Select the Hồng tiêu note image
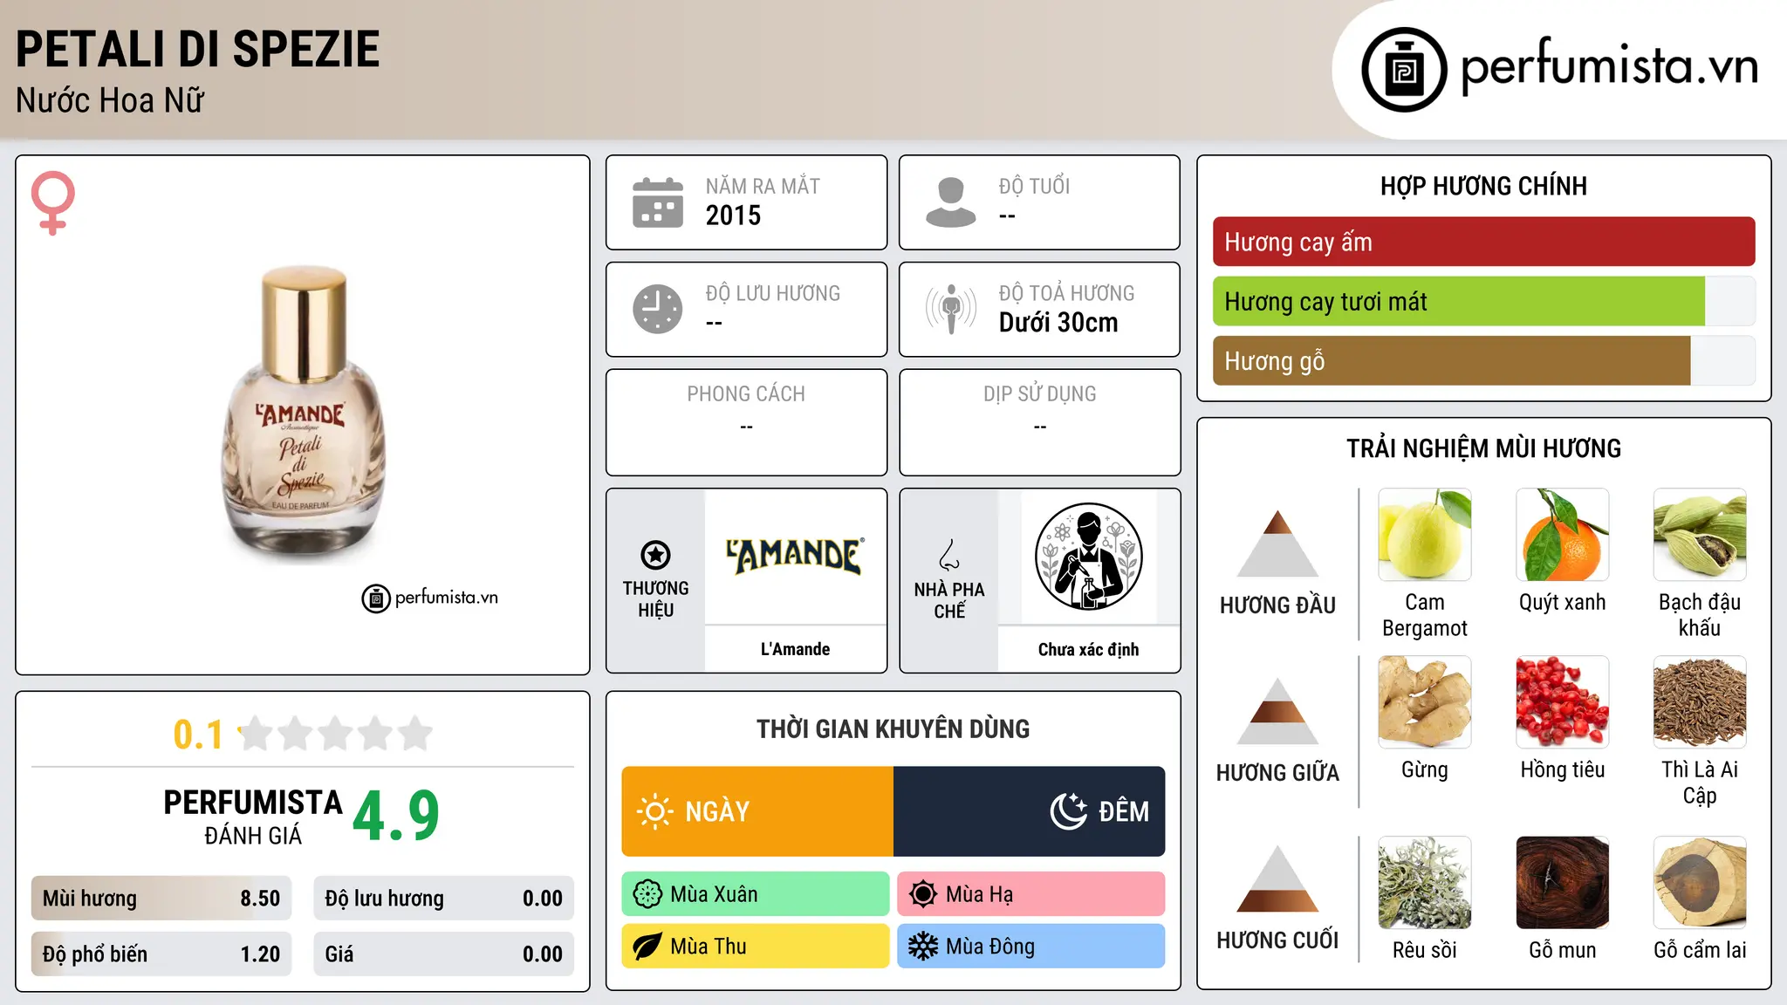Image resolution: width=1787 pixels, height=1005 pixels. pyautogui.click(x=1562, y=702)
